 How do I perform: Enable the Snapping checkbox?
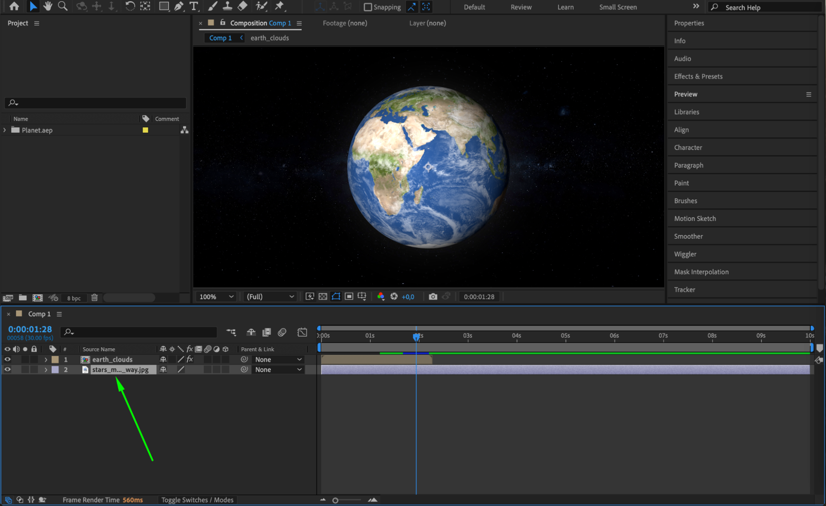367,7
